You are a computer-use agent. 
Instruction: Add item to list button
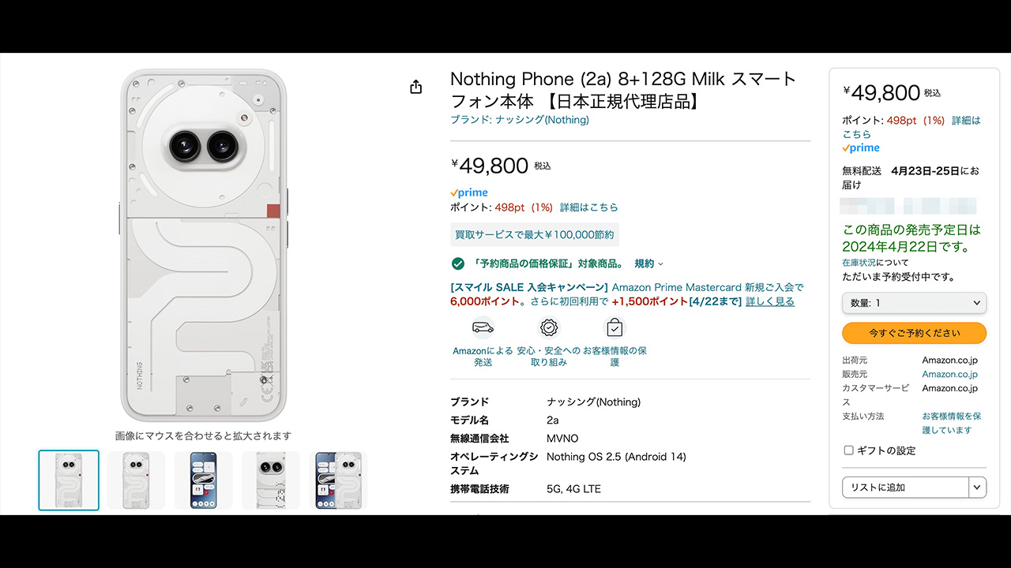pyautogui.click(x=905, y=488)
